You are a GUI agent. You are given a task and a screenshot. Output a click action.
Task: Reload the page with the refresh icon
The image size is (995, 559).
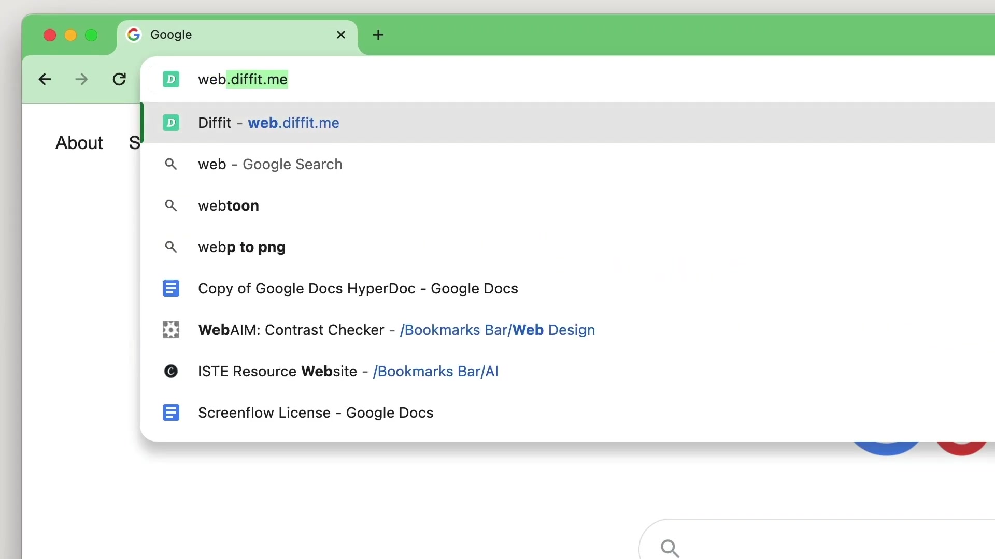119,79
